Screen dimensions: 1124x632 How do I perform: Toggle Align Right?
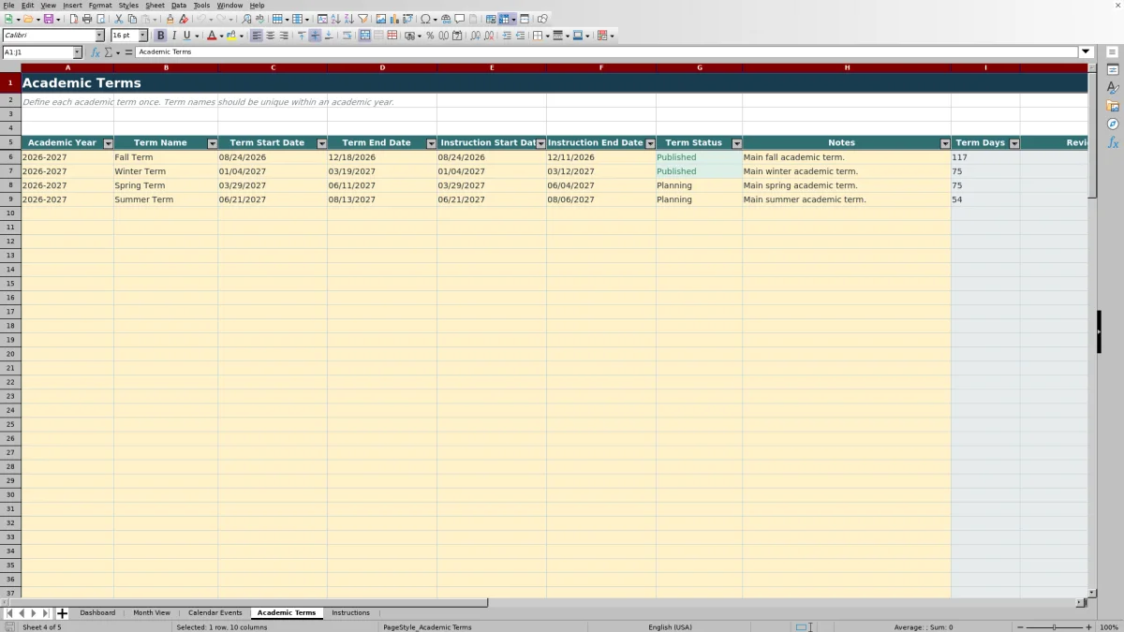pyautogui.click(x=284, y=36)
